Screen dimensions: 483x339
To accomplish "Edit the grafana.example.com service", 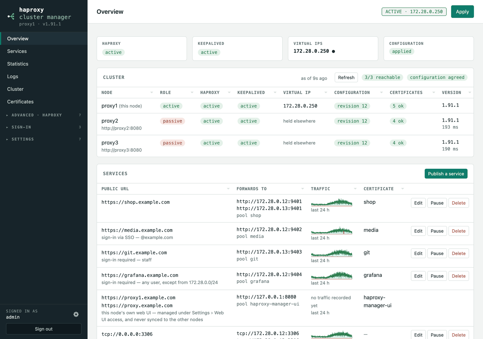I will click(418, 276).
